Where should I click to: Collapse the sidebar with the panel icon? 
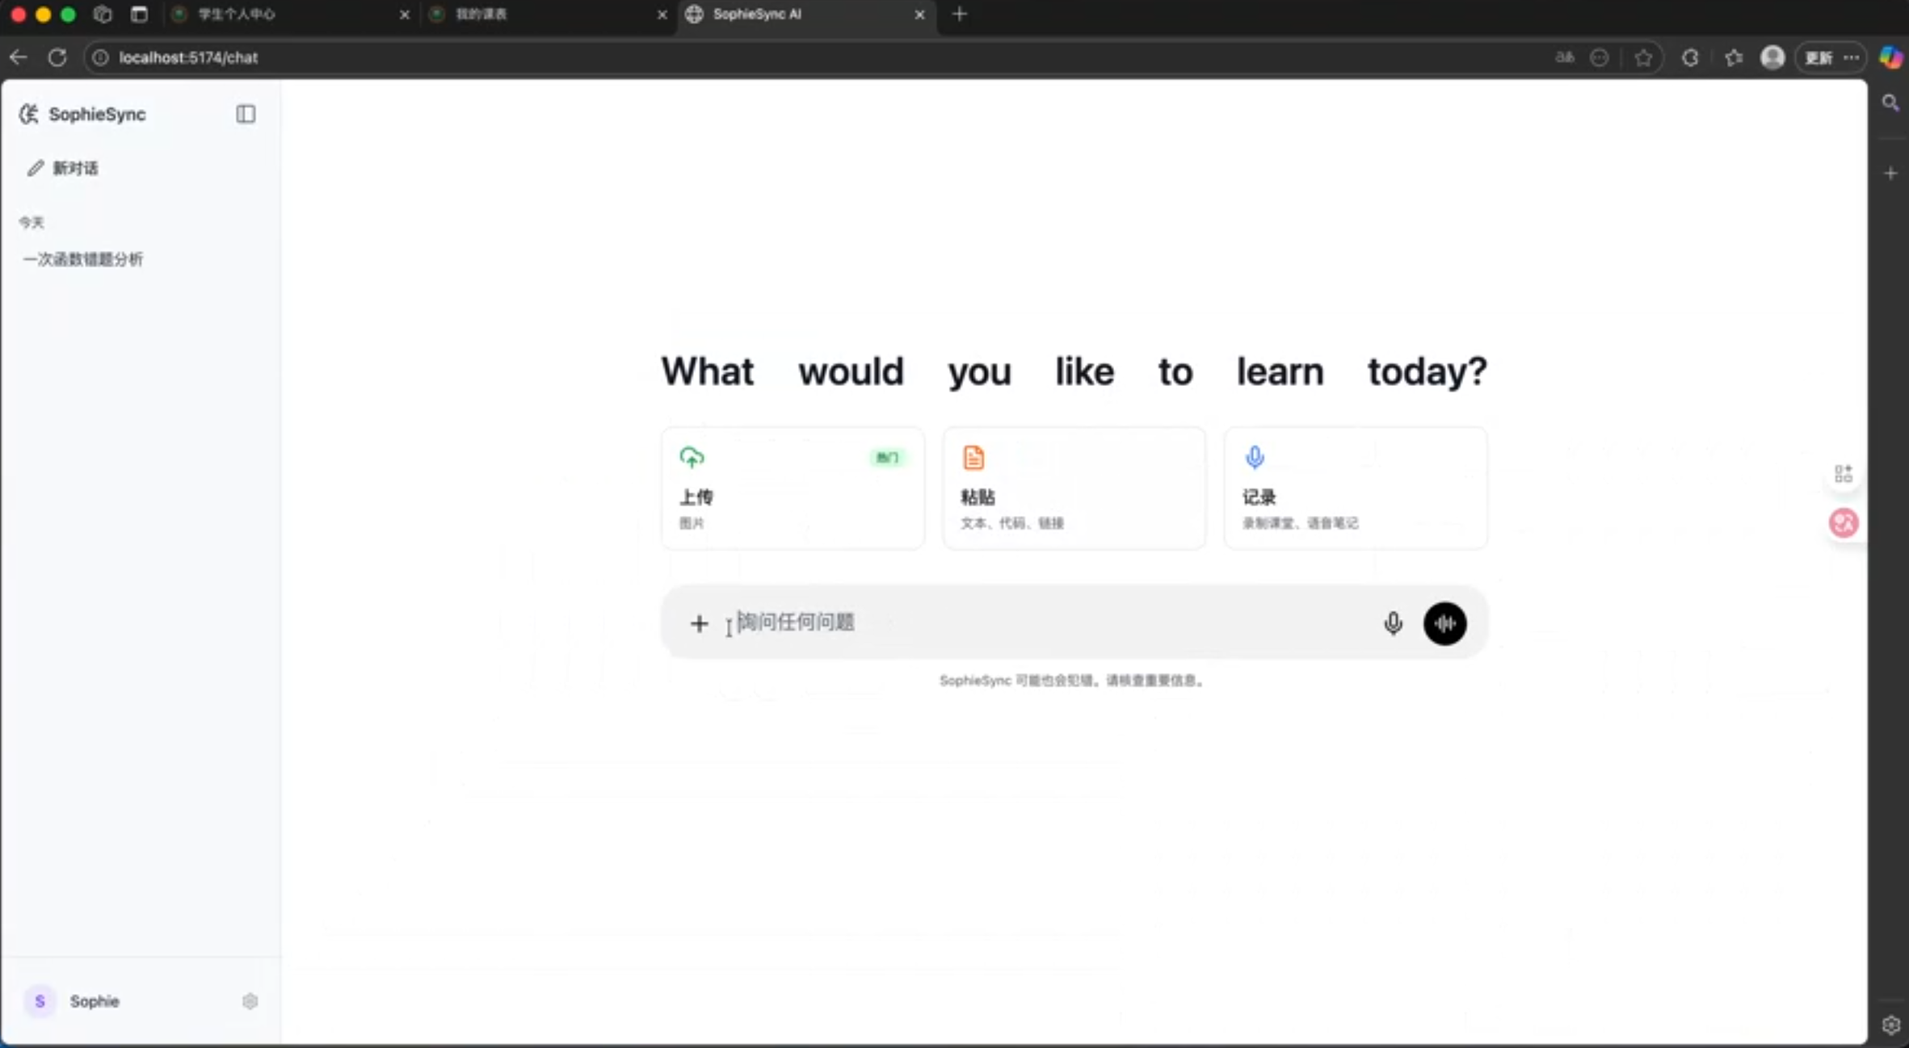246,114
